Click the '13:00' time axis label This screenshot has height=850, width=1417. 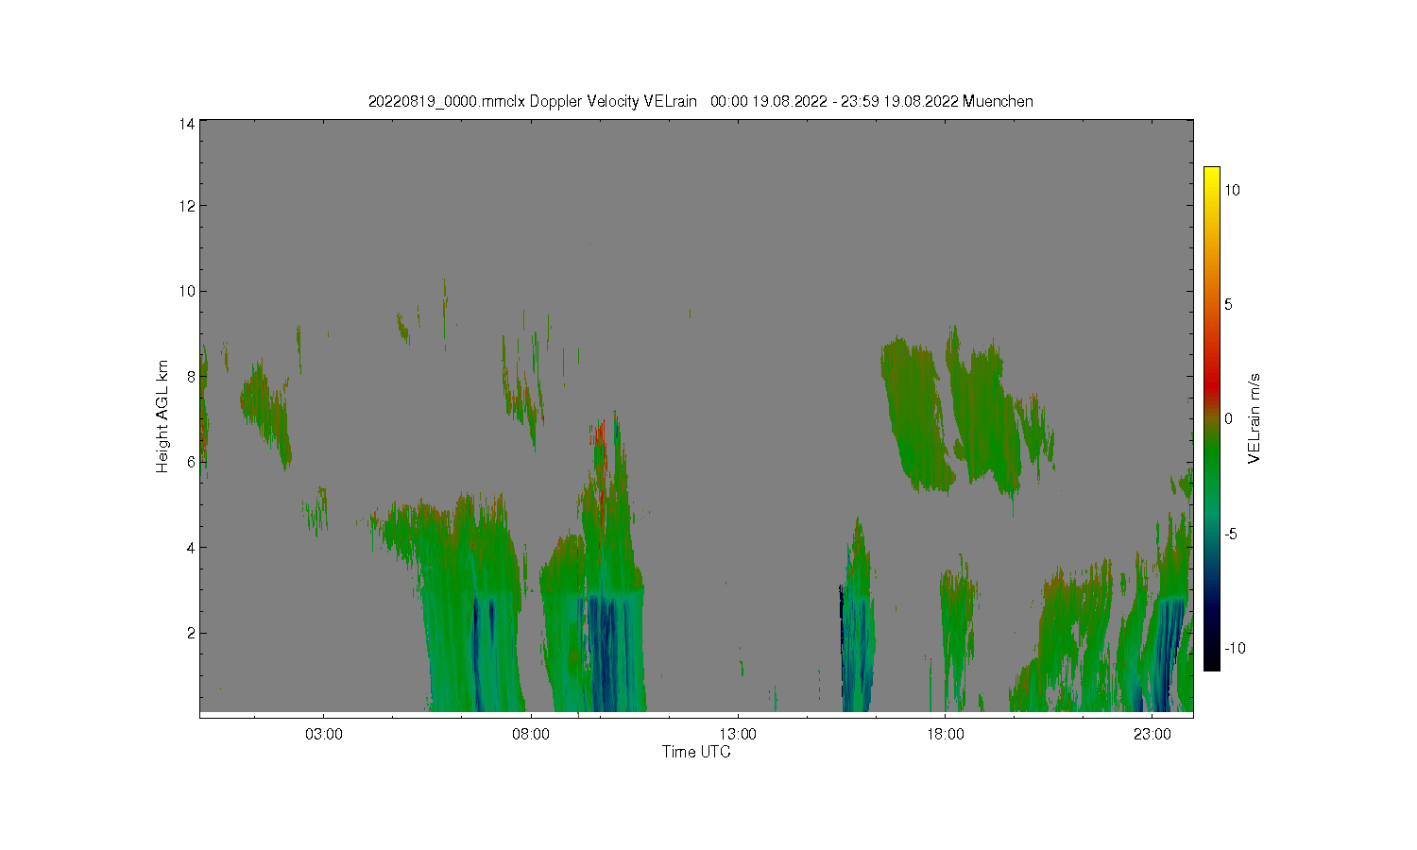pos(738,735)
